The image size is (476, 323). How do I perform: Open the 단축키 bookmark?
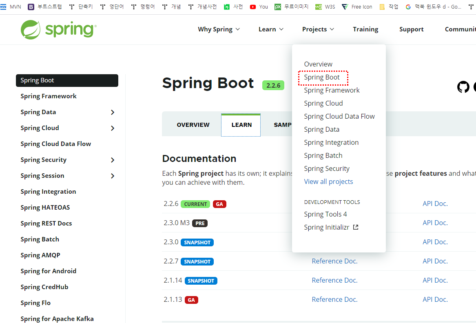pyautogui.click(x=81, y=7)
